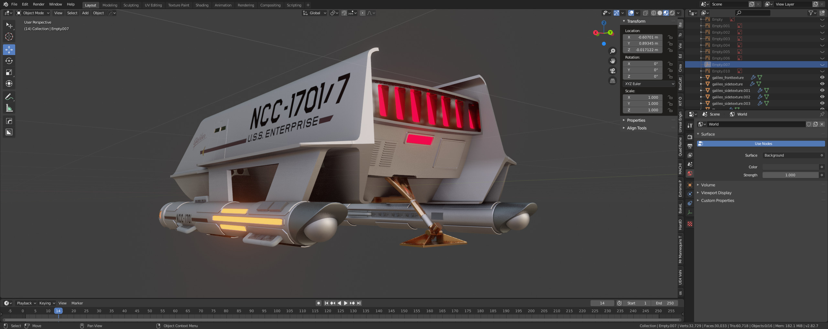Hide galileo_fronttexture in the viewport

822,77
